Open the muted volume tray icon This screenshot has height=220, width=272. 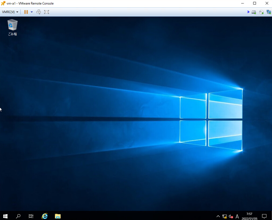[231, 216]
